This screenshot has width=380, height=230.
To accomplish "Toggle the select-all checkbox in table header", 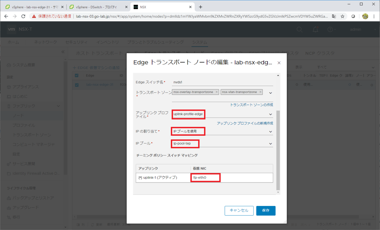I will click(77, 76).
